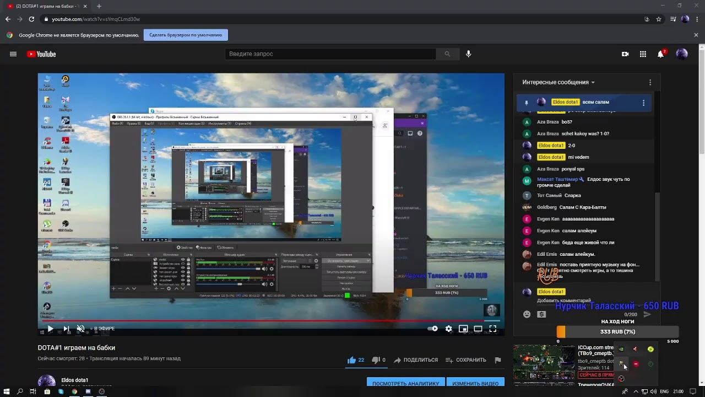The width and height of the screenshot is (705, 397).
Task: Click the YouTube search input field
Action: pos(330,54)
